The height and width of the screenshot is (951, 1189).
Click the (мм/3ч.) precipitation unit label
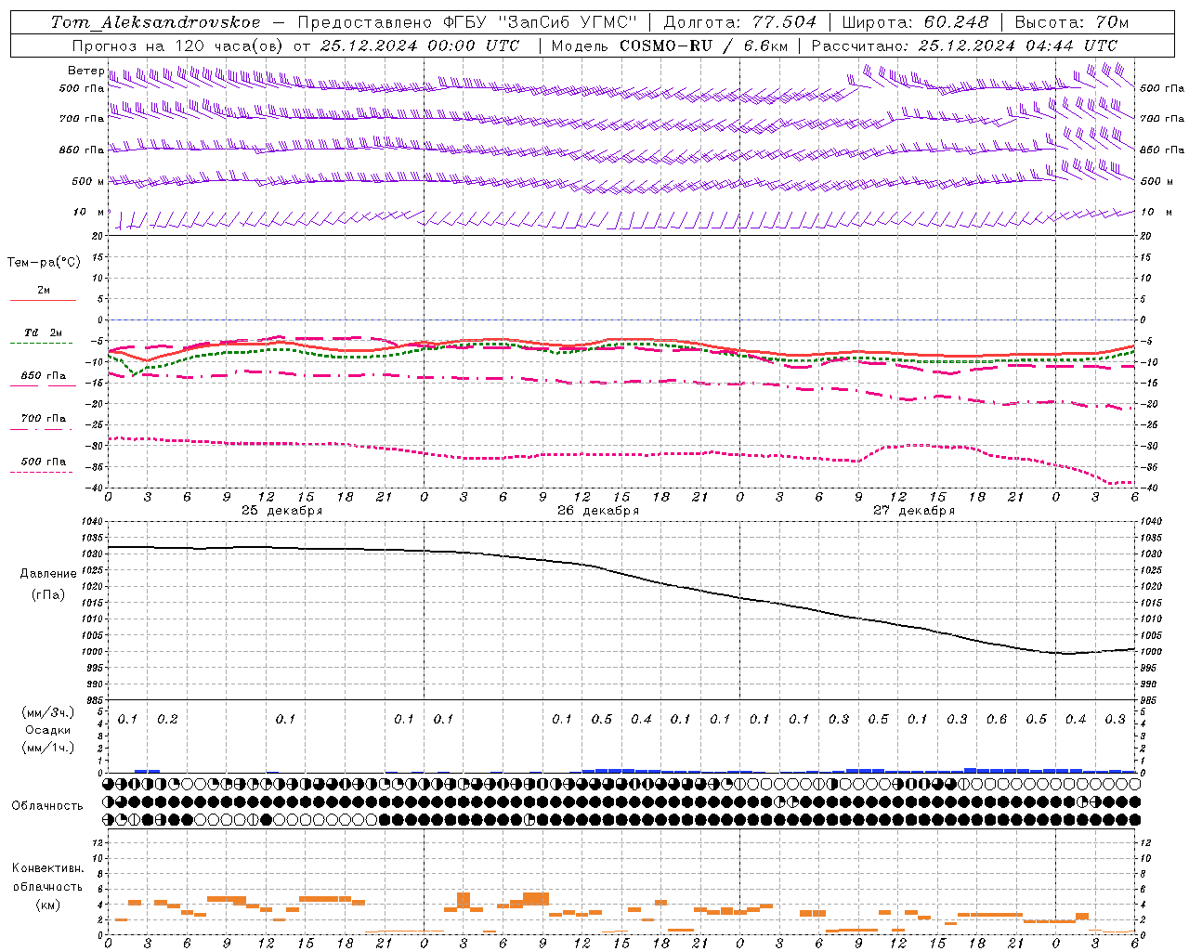pos(48,712)
